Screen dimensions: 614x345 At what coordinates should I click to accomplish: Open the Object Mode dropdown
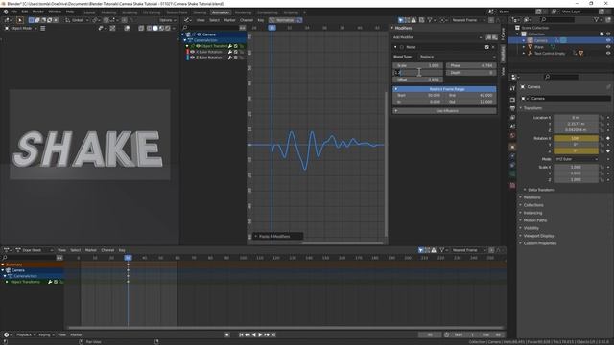21,28
